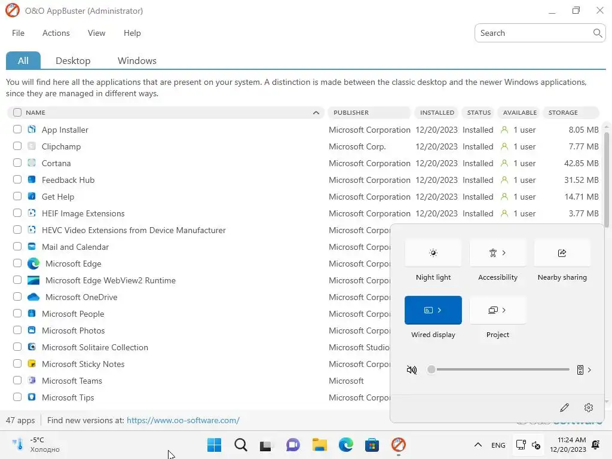Show hidden tray icons chevron
612x459 pixels.
point(478,445)
